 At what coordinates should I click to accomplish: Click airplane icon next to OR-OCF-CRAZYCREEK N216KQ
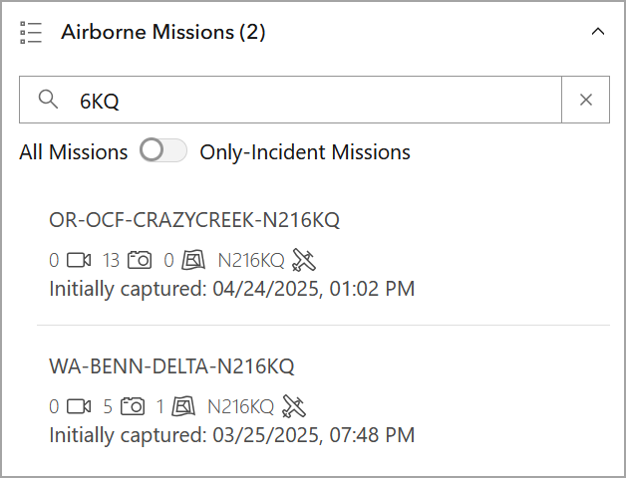[x=304, y=261]
